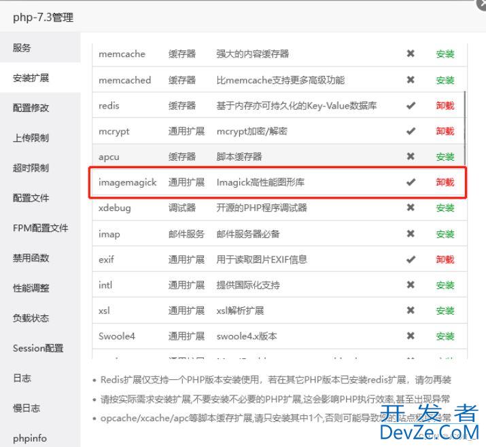This screenshot has height=447, width=486.
Task: Click the imap status cross icon
Action: 411,233
